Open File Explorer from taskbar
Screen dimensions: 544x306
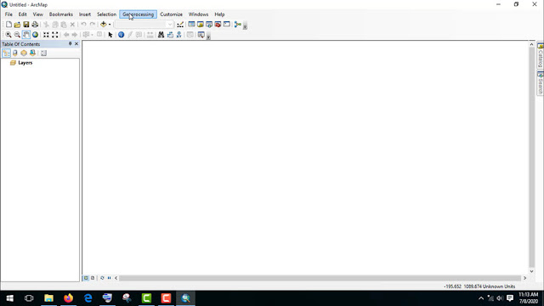(x=48, y=298)
